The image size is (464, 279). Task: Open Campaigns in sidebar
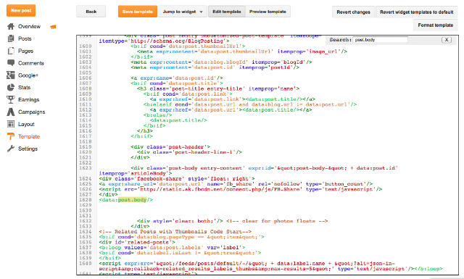tap(31, 112)
